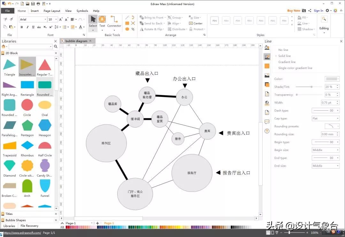The height and width of the screenshot is (237, 345).
Task: Open the Fill settings panel icon
Action: click(x=267, y=48)
